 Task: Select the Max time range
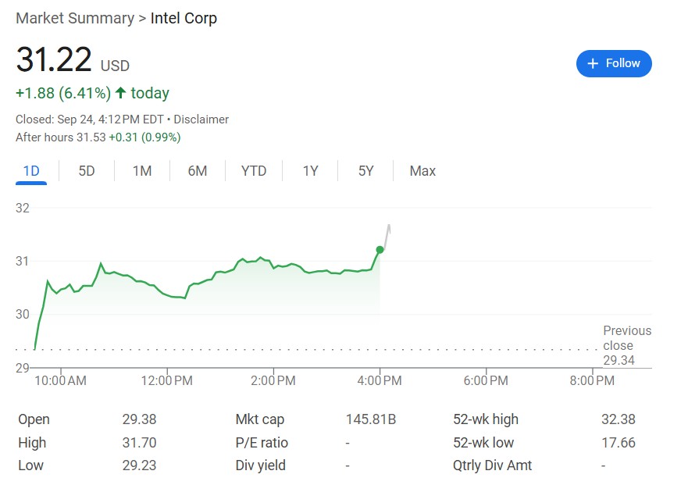pyautogui.click(x=422, y=171)
